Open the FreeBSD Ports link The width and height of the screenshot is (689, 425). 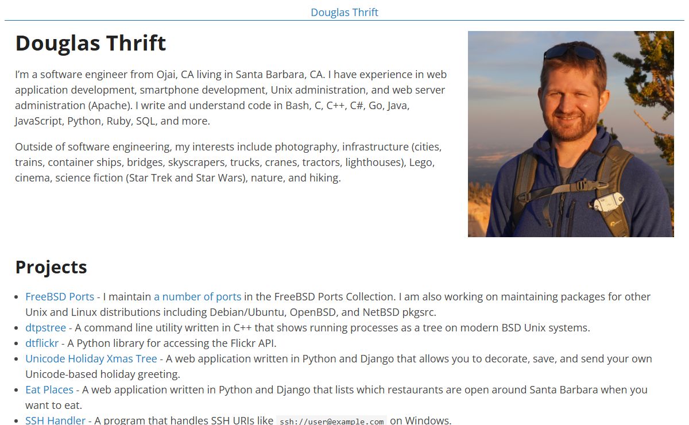(x=60, y=297)
